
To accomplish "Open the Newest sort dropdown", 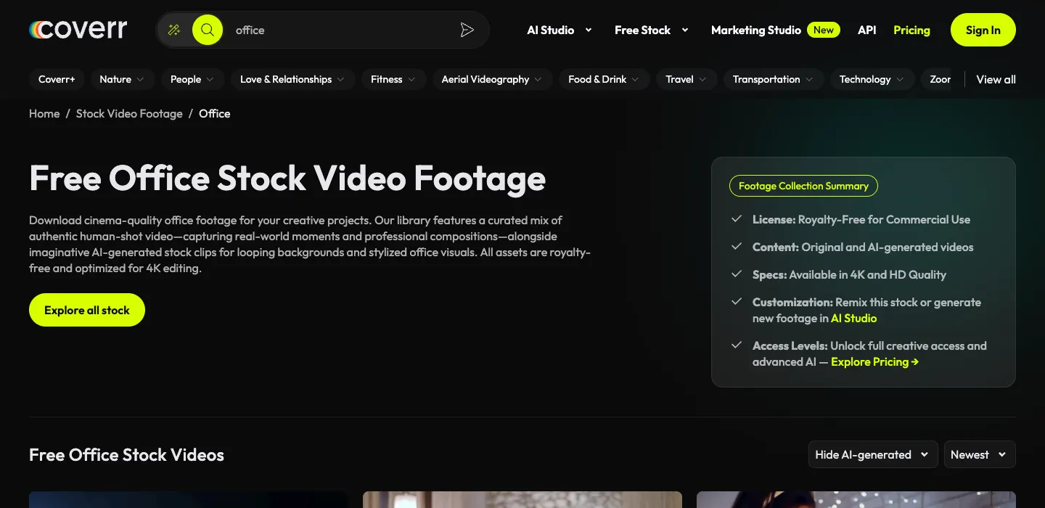I will 980,454.
